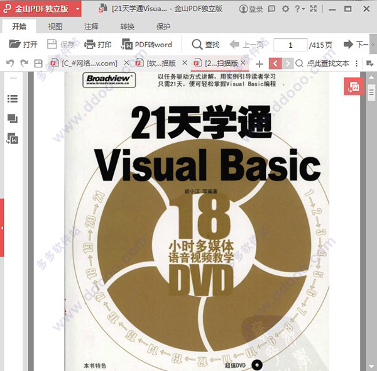
Task: Click the 查找 search button
Action: click(x=206, y=45)
